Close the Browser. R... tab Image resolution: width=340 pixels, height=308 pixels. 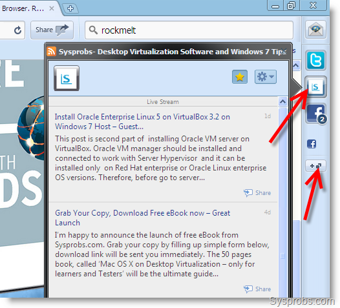[52, 8]
